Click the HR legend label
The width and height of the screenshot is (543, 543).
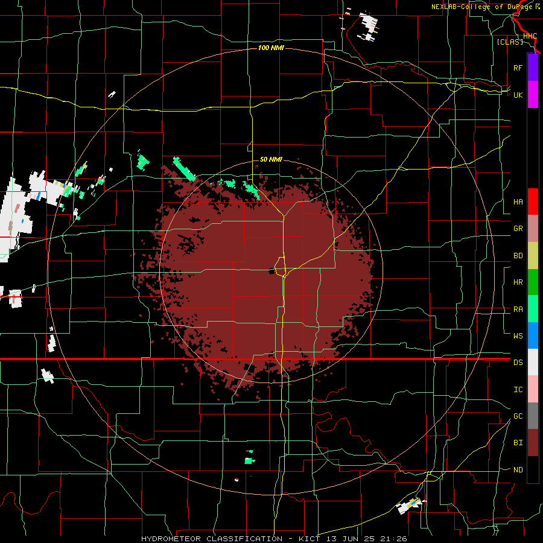[518, 282]
